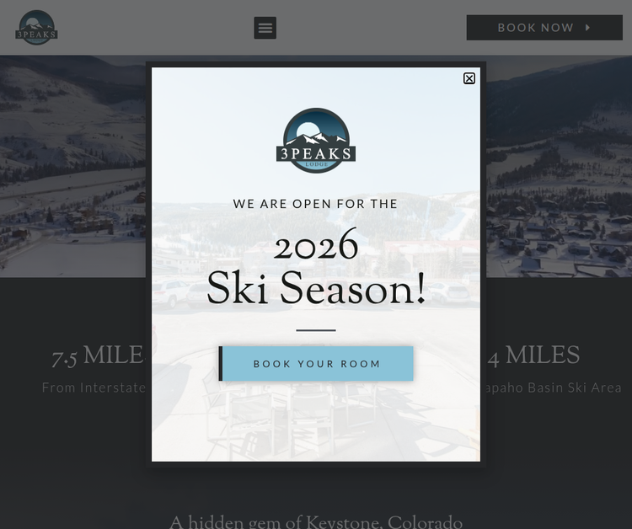632x529 pixels.
Task: Click the arrow icon in Book Now
Action: [x=588, y=28]
